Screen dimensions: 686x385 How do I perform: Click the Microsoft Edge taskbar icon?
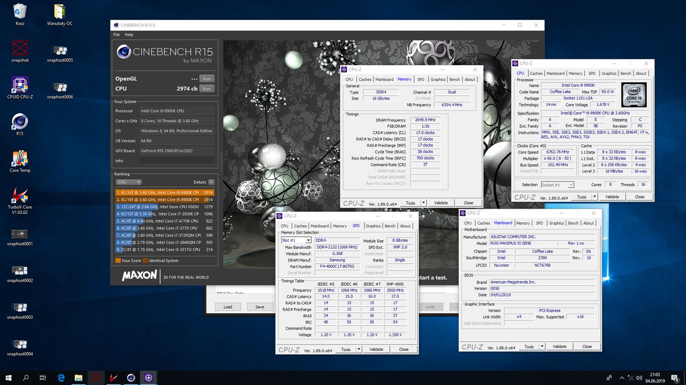tap(61, 378)
